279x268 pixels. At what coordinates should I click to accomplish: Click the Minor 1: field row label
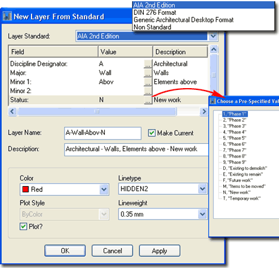pyautogui.click(x=21, y=82)
